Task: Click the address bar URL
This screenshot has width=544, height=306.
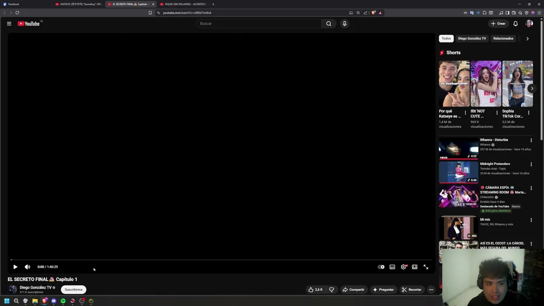Action: coord(187,13)
